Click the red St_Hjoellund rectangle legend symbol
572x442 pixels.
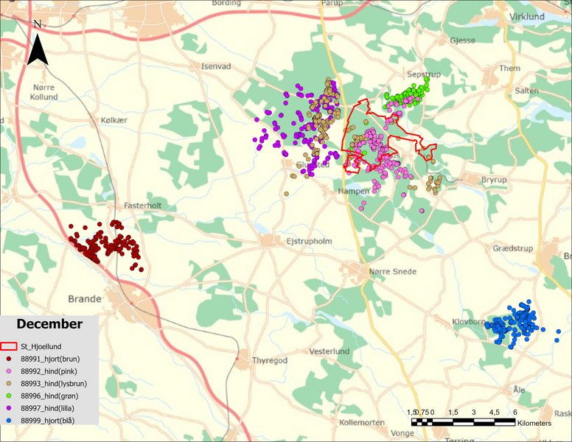(x=9, y=345)
